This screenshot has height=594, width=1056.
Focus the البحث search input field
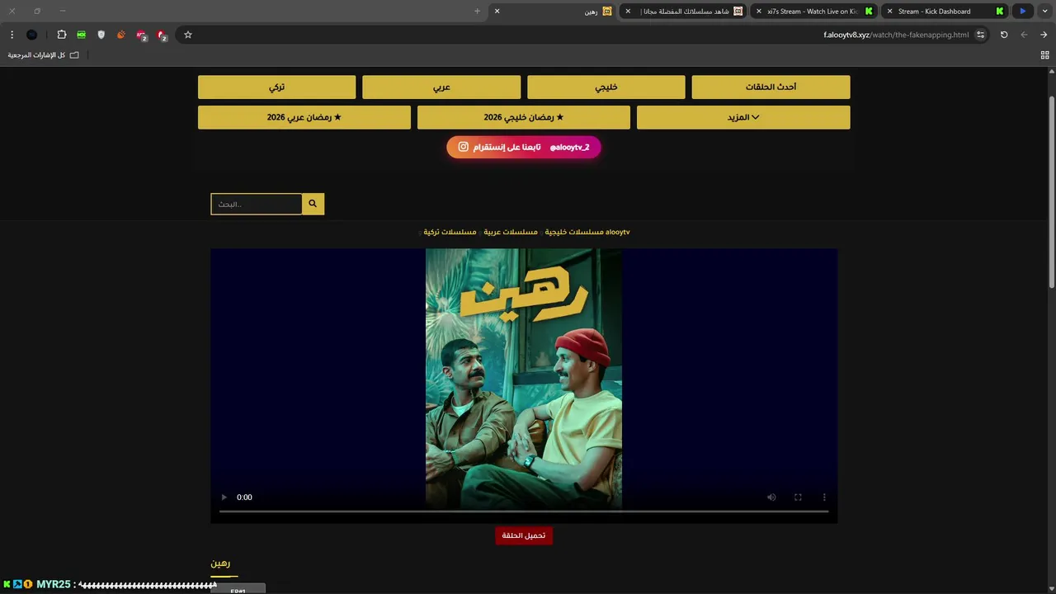(x=257, y=204)
